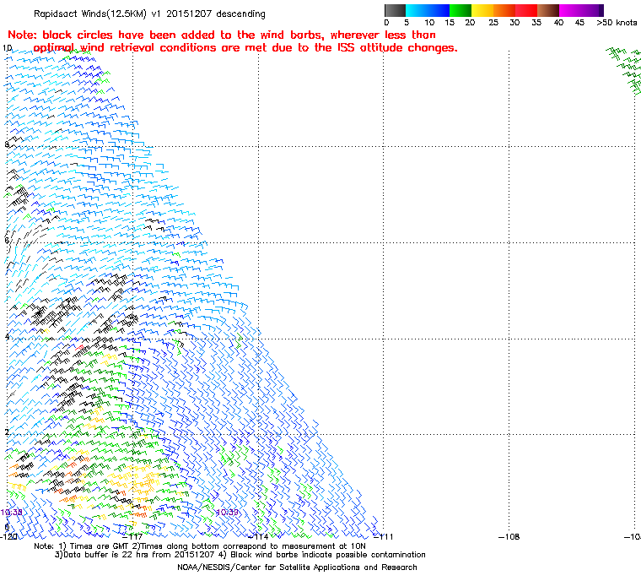Click the gray 0–5 knots color bar segment
This screenshot has height=581, width=641.
coord(395,10)
